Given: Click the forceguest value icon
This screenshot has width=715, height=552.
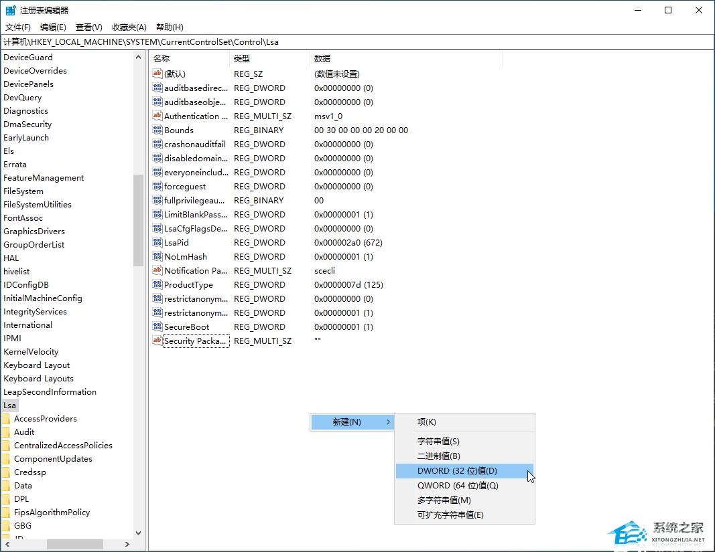Looking at the screenshot, I should [x=157, y=187].
